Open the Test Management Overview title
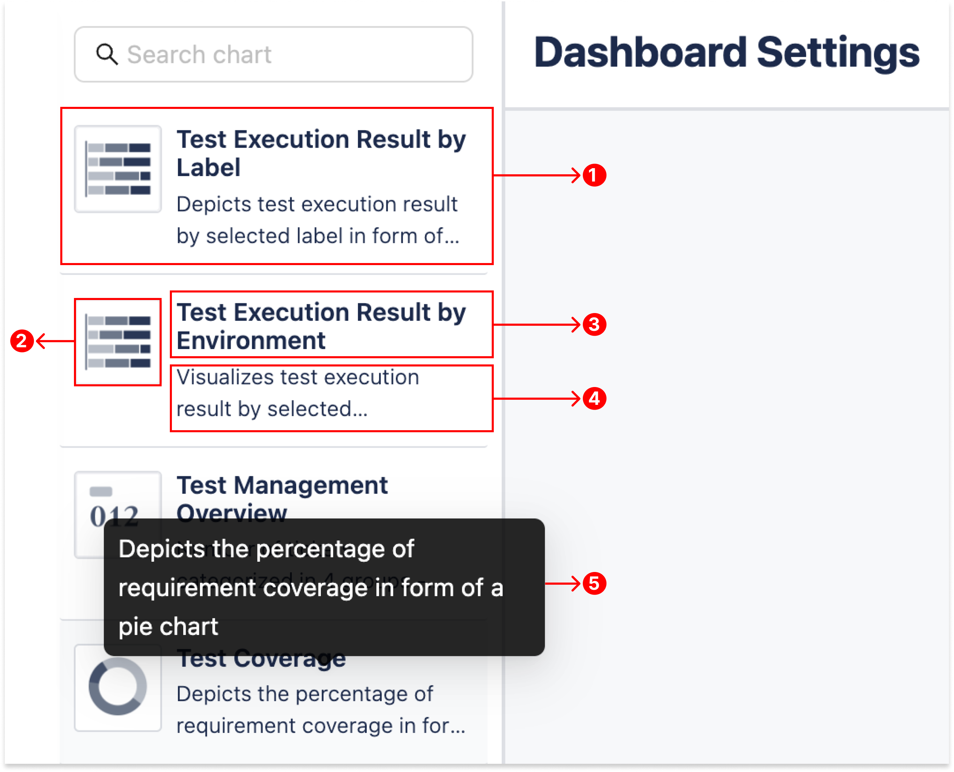954x772 pixels. tap(282, 486)
